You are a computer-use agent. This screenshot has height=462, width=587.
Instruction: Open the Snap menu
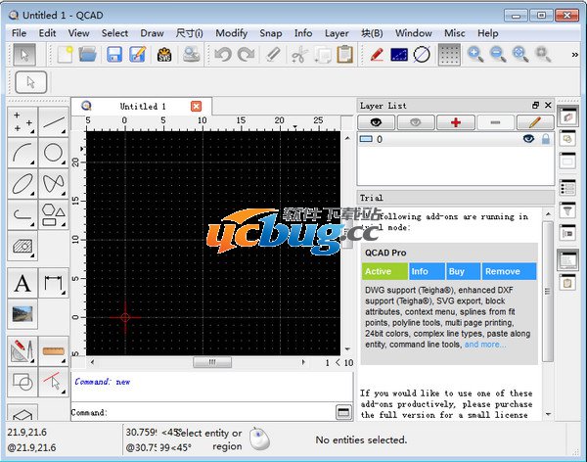coord(271,33)
